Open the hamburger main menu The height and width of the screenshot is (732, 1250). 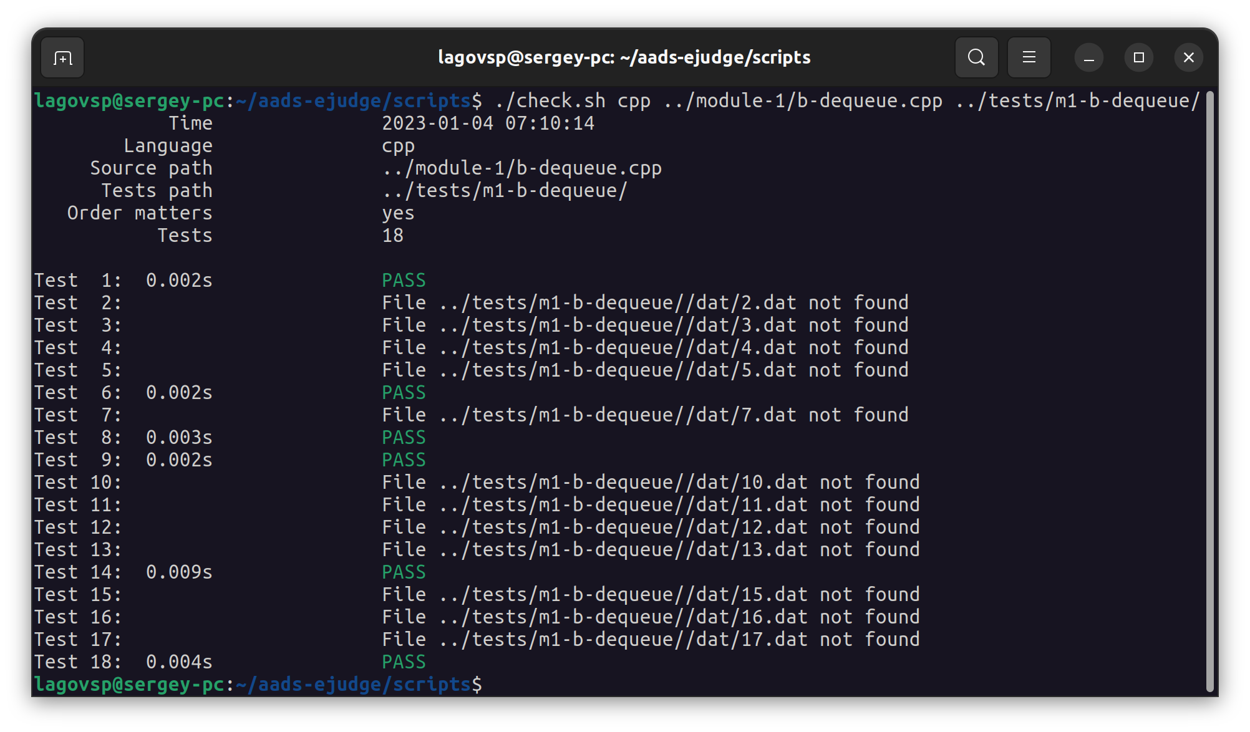click(x=1029, y=58)
